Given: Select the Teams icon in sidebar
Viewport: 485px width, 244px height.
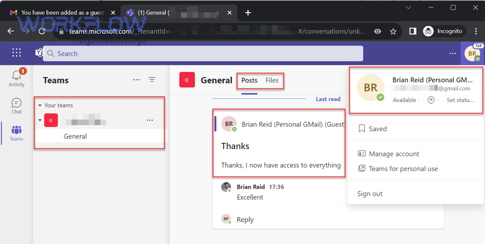Looking at the screenshot, I should coord(17,133).
